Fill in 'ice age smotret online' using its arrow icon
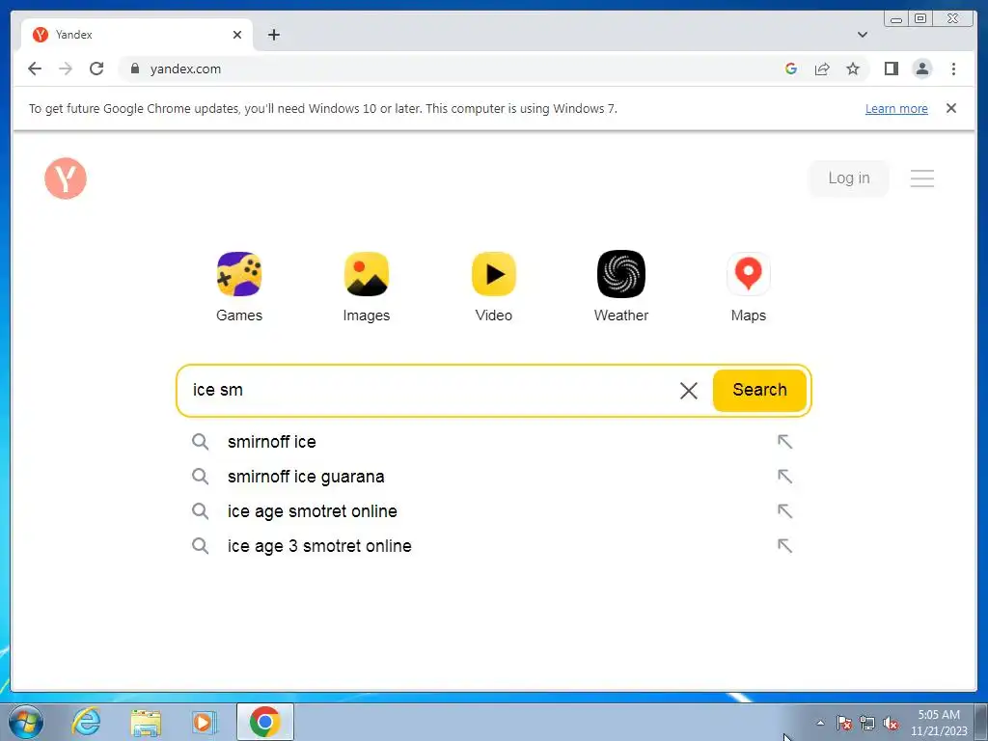This screenshot has width=988, height=741. (784, 511)
